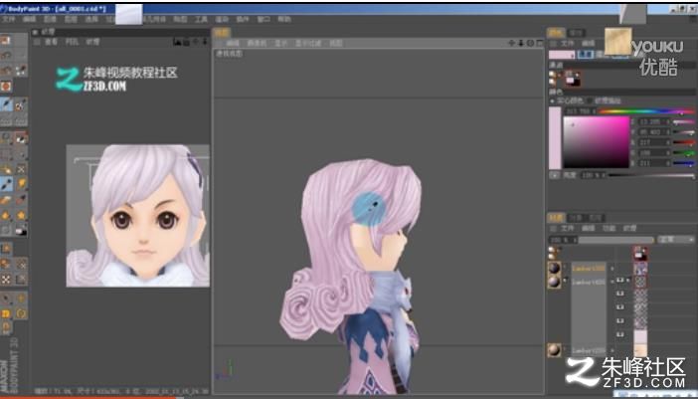Open the 窗口 menu in main menu bar

(263, 19)
